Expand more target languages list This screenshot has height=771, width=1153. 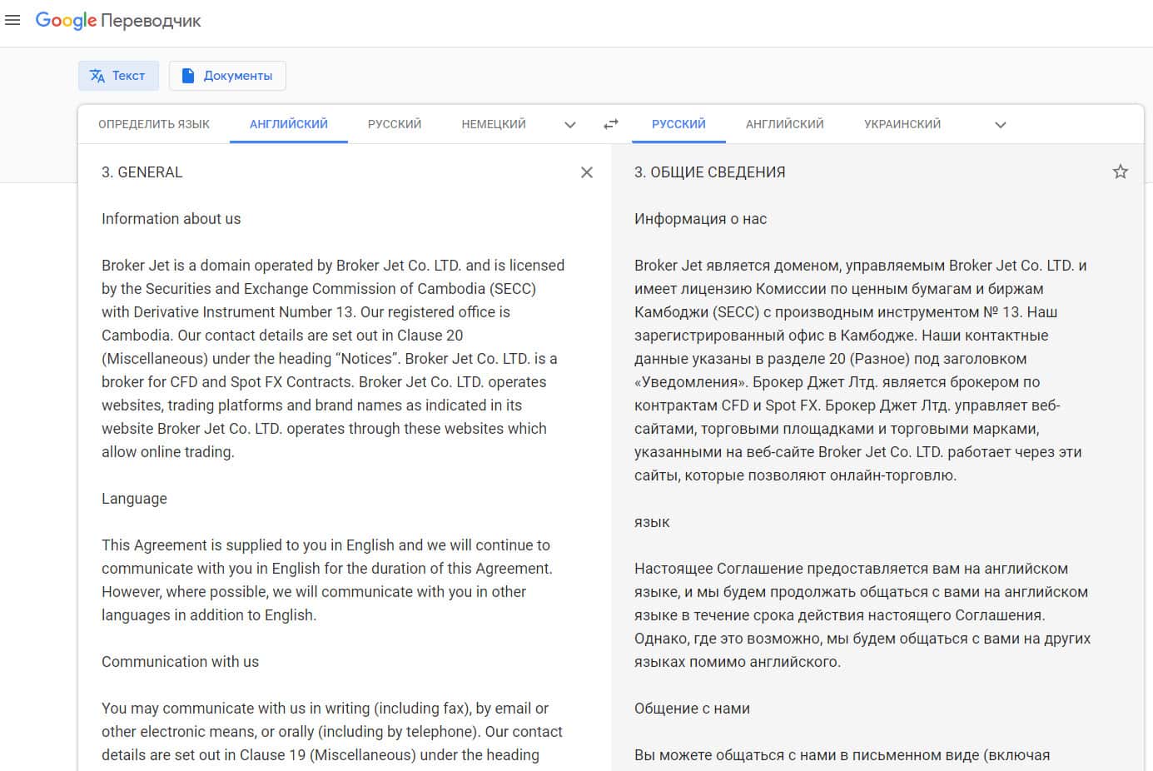[1001, 125]
